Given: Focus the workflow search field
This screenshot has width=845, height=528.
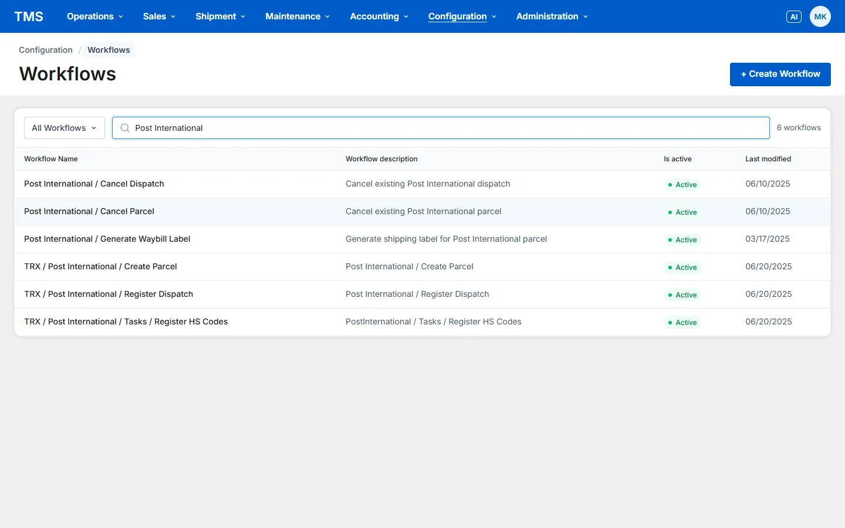Looking at the screenshot, I should click(441, 128).
